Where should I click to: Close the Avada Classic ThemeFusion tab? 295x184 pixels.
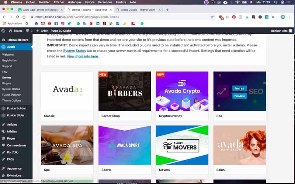tap(160, 10)
